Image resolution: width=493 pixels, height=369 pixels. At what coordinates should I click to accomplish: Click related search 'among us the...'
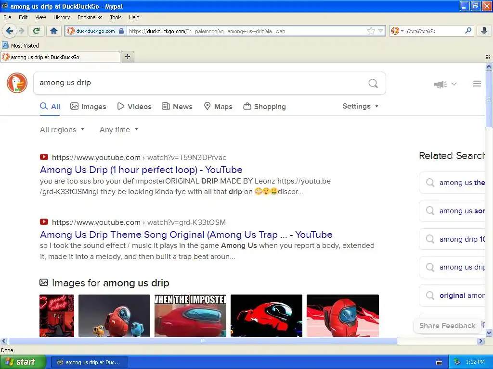(452, 183)
